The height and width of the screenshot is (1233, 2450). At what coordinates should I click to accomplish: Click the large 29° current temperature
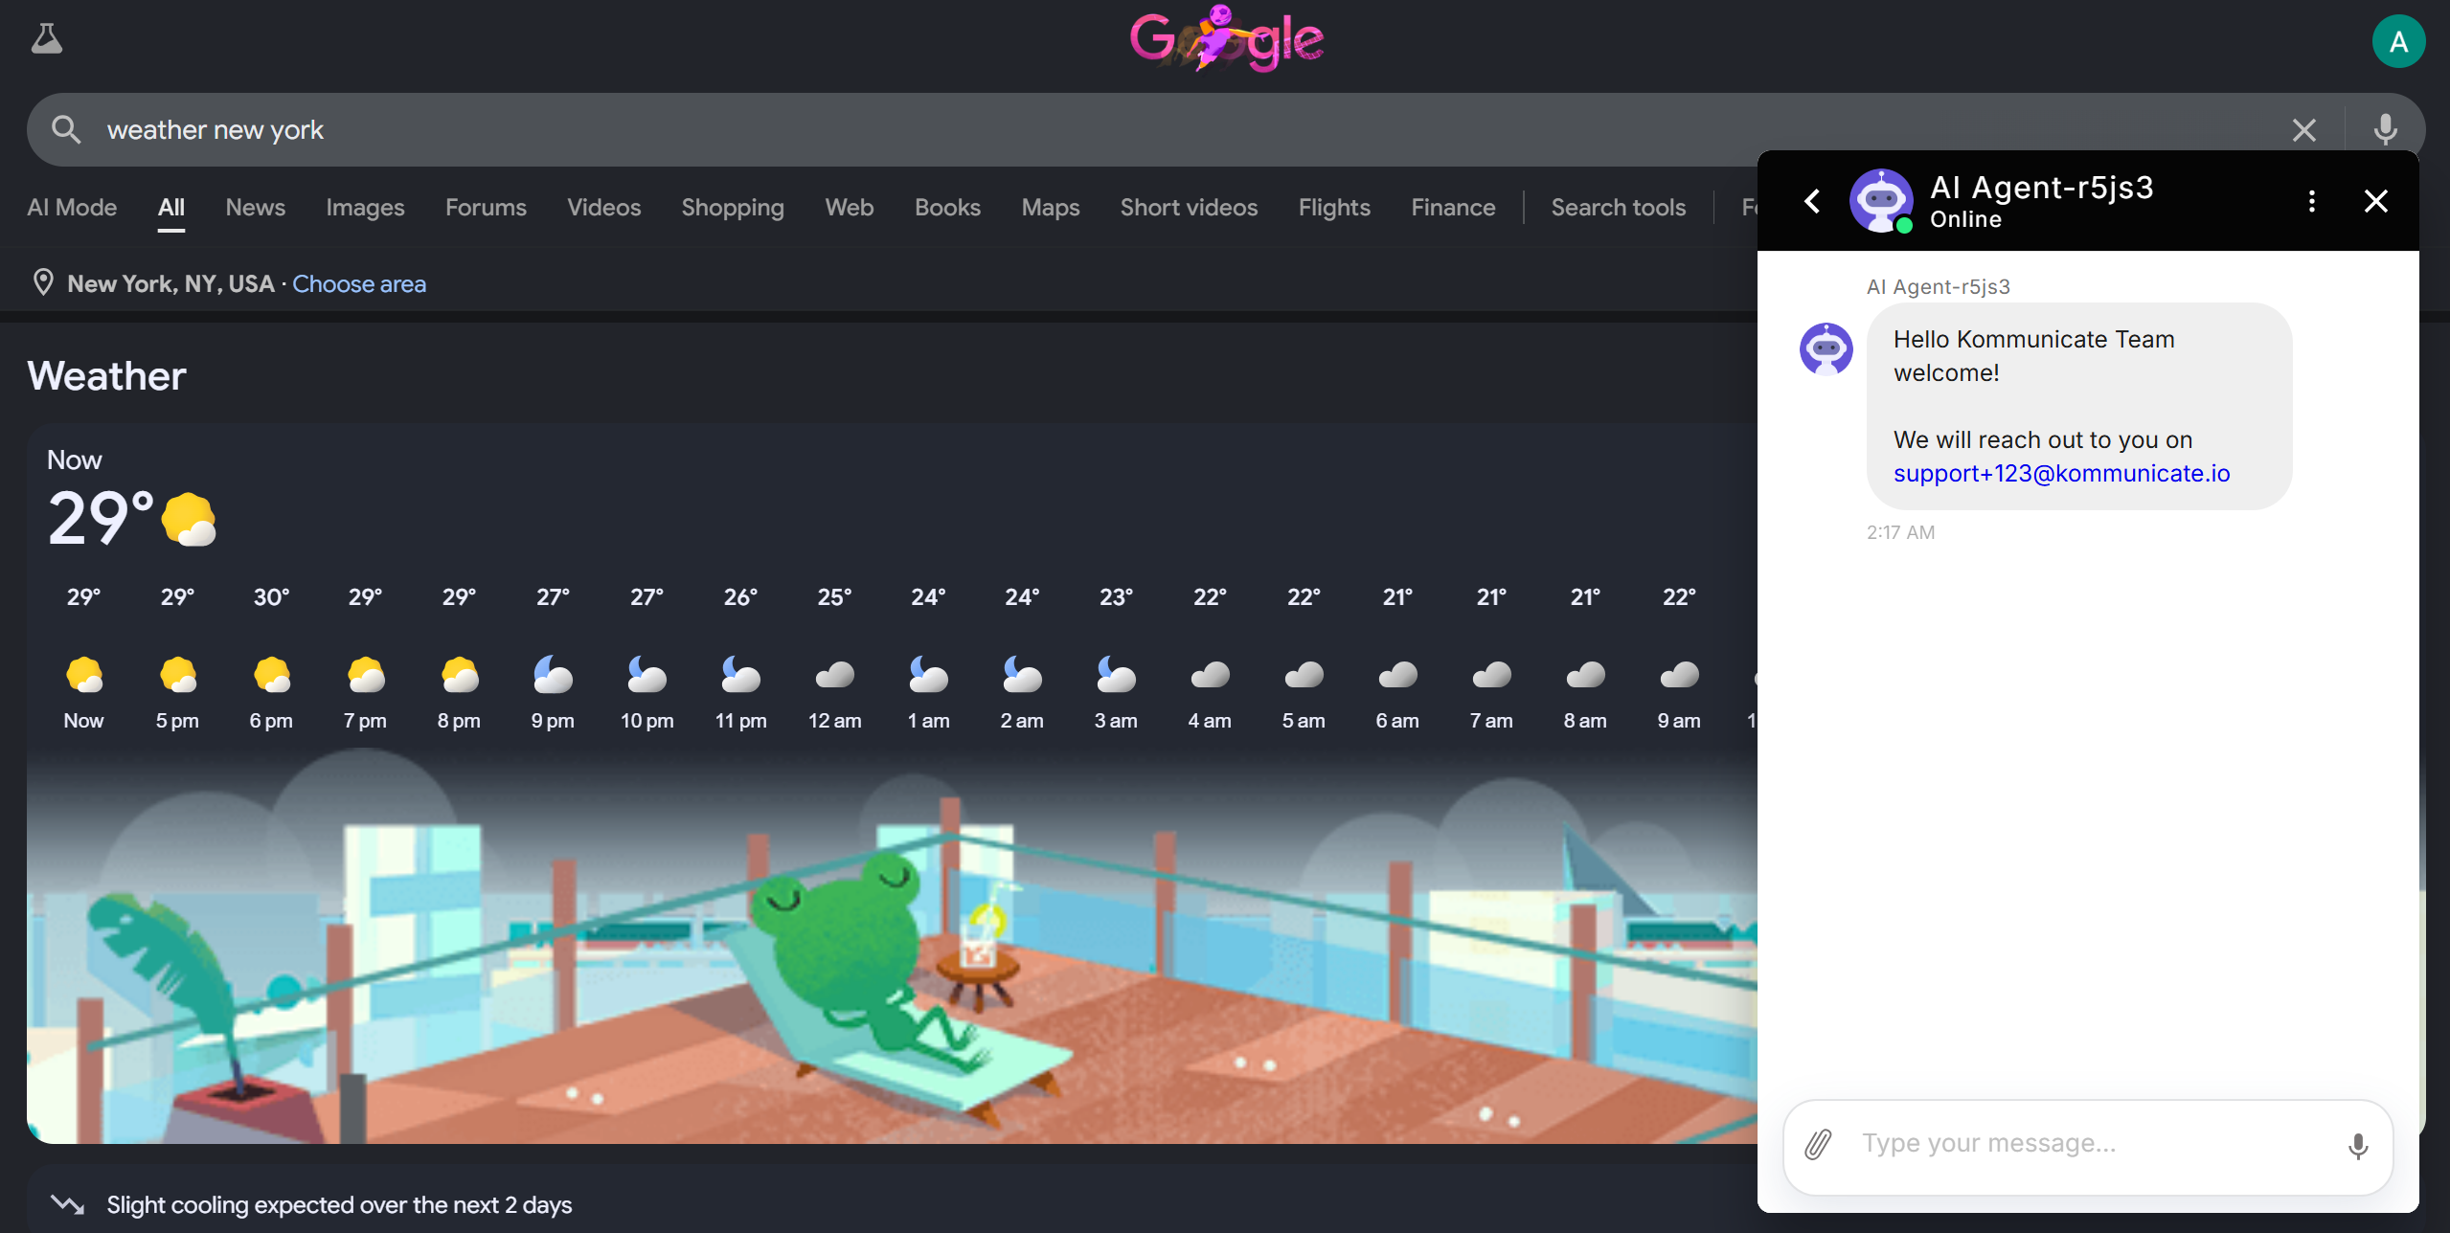tap(101, 518)
